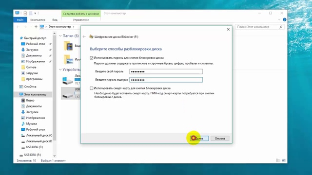Open indented 'USB DISK (F:)' under Этот компьютер
The image size is (312, 175).
[x=35, y=147]
